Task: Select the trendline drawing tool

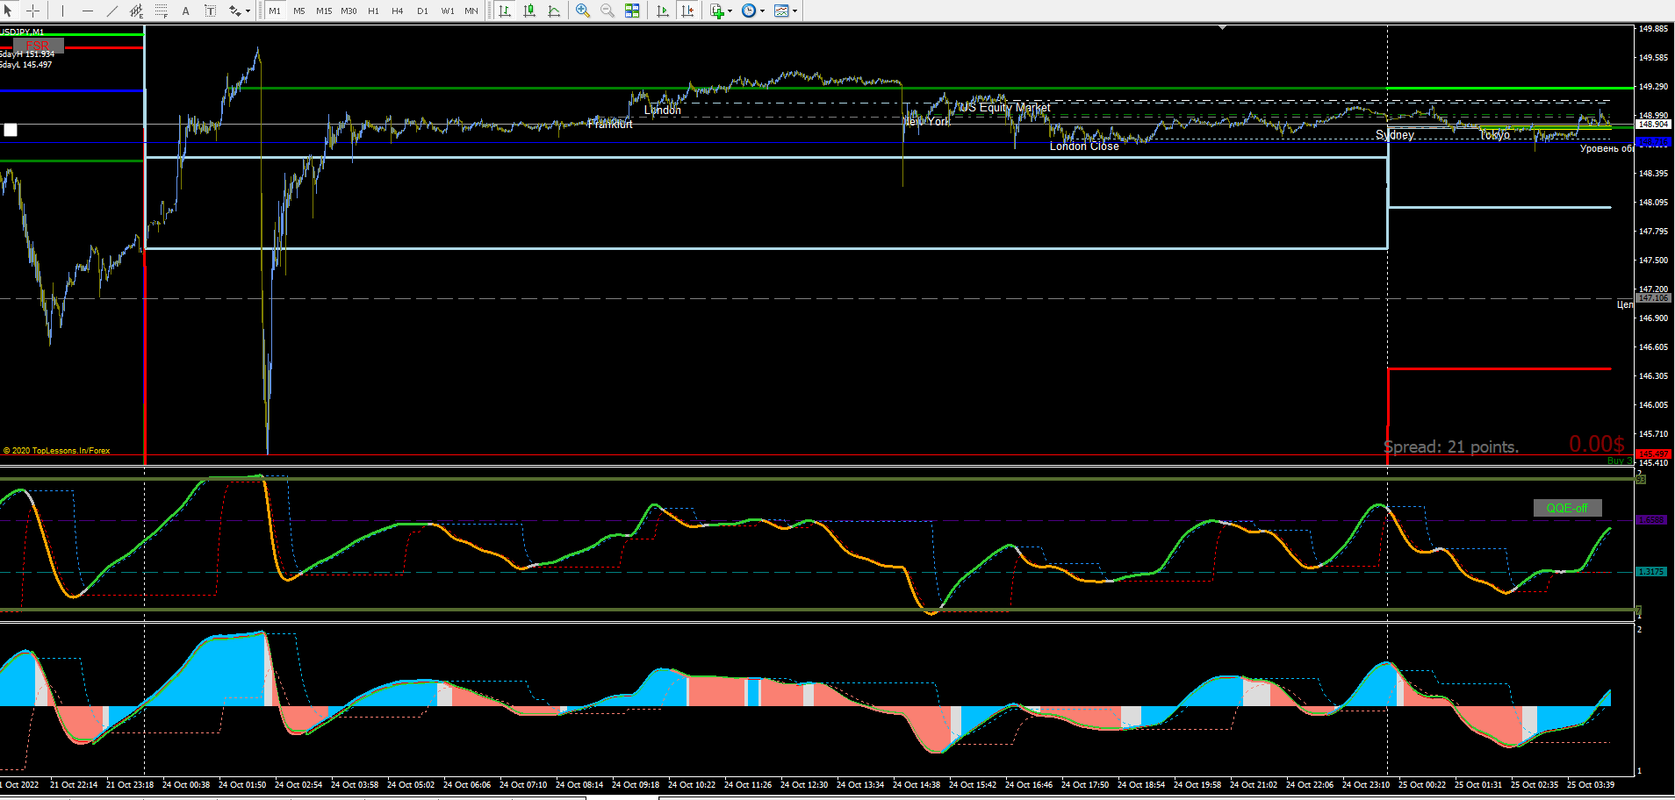Action: (112, 11)
